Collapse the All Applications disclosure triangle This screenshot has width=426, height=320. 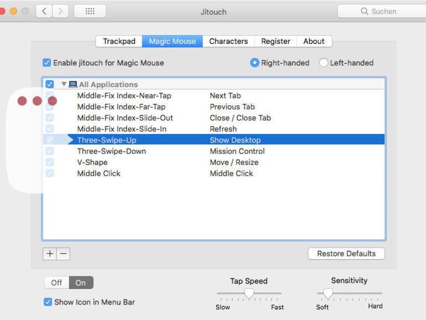64,84
